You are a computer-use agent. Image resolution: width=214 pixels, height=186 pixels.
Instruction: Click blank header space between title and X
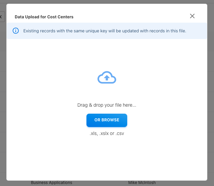point(134,16)
